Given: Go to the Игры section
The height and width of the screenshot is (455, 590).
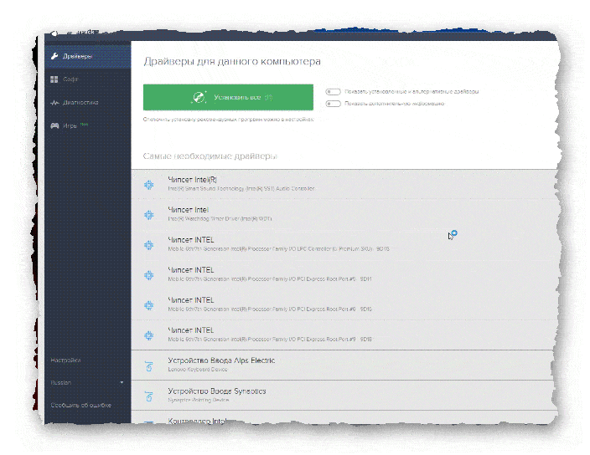Looking at the screenshot, I should [88, 125].
